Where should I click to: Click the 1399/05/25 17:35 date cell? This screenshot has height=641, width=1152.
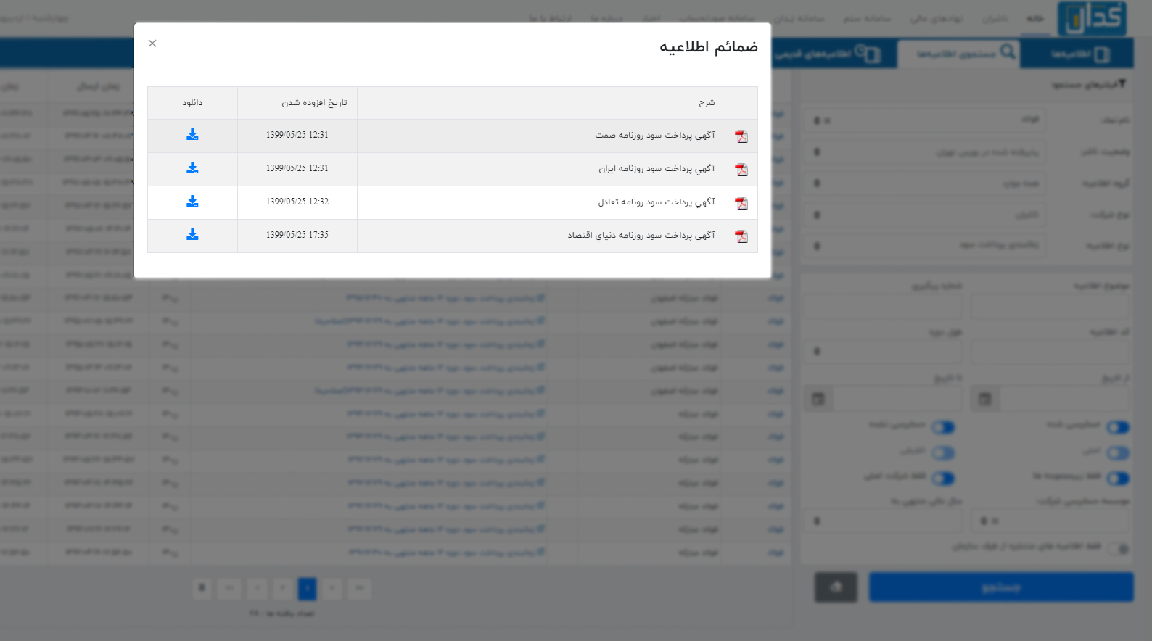pyautogui.click(x=297, y=235)
